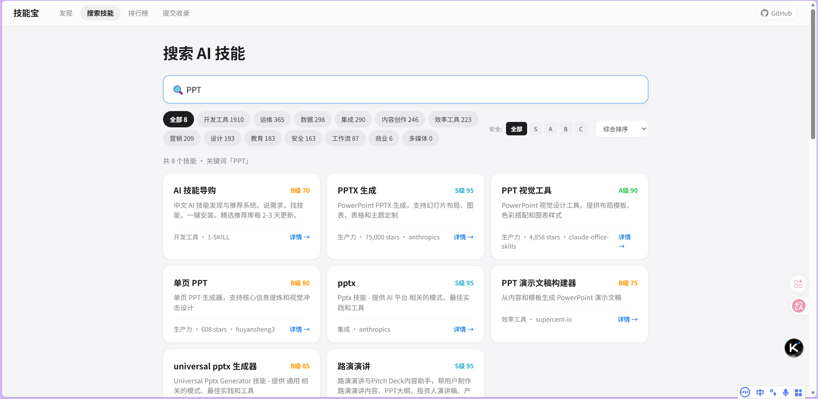Click the punctuation mode tray icon
Image resolution: width=818 pixels, height=399 pixels.
tap(773, 392)
